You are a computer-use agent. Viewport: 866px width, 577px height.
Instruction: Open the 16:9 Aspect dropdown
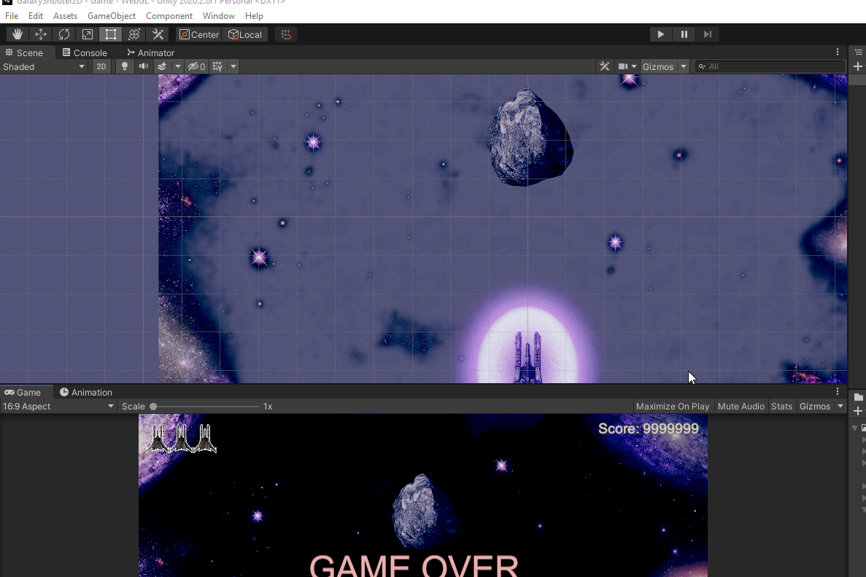(58, 407)
